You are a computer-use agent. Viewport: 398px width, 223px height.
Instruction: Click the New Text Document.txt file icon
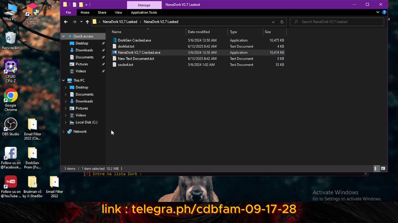(x=114, y=59)
